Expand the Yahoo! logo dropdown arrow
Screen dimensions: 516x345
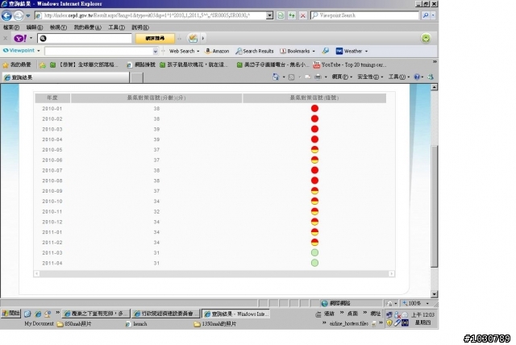pos(31,38)
